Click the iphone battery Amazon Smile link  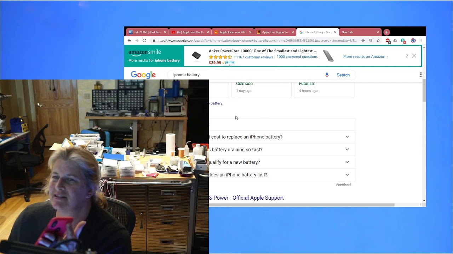pyautogui.click(x=167, y=61)
